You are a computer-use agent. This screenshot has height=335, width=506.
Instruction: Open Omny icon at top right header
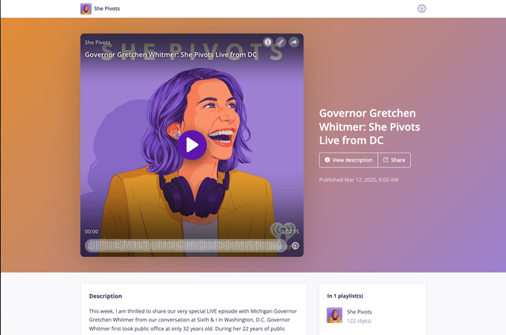[421, 8]
